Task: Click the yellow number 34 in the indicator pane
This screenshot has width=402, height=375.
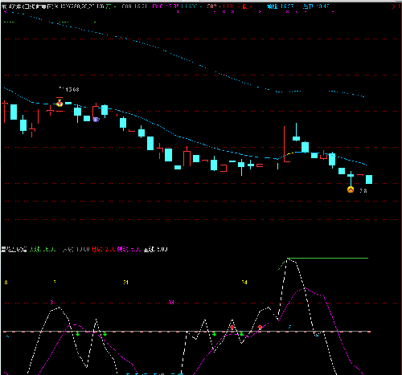Action: pos(244,282)
